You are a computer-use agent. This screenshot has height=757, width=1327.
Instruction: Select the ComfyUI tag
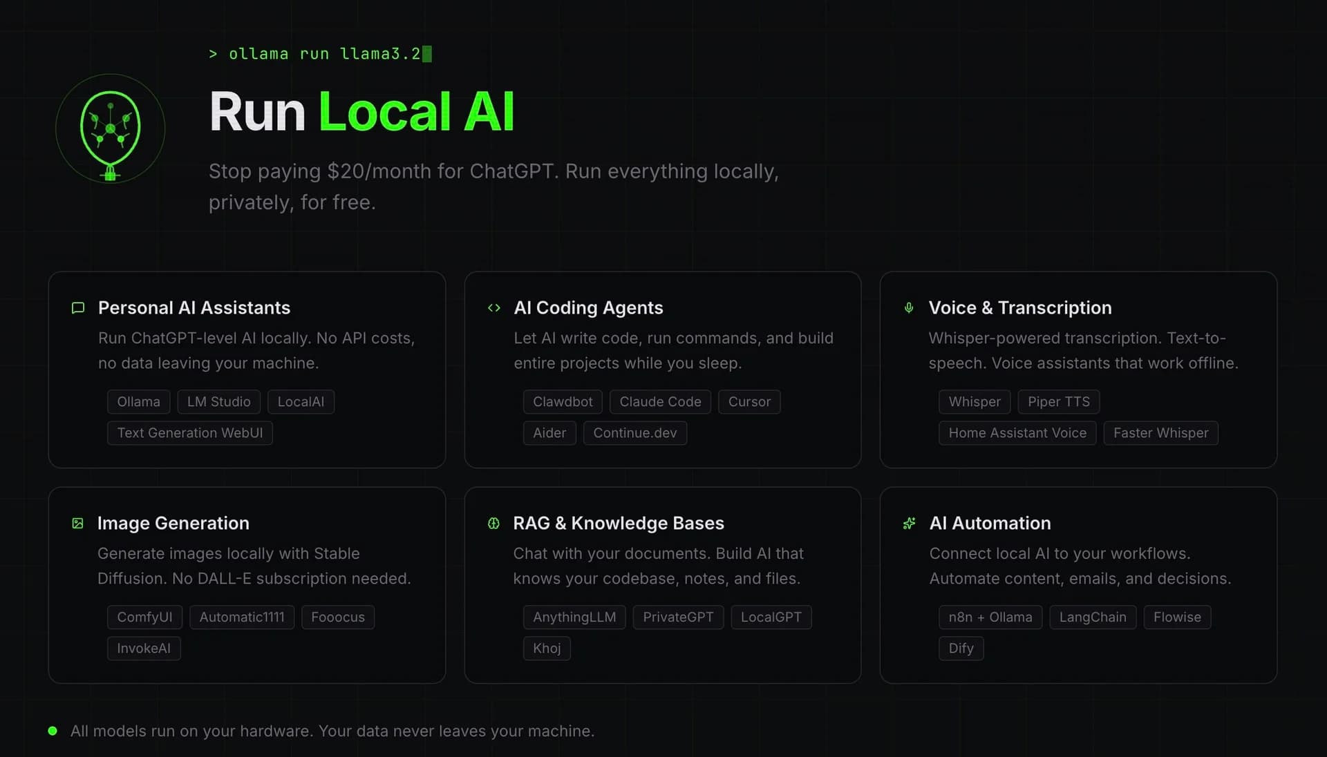[x=144, y=617]
